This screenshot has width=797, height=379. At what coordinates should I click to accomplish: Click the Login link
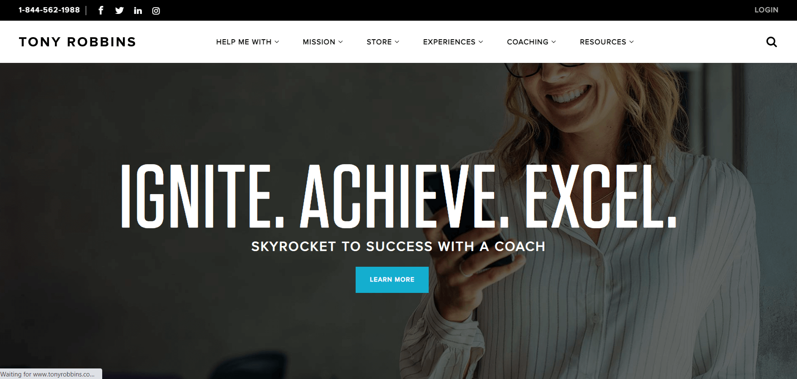(x=766, y=10)
